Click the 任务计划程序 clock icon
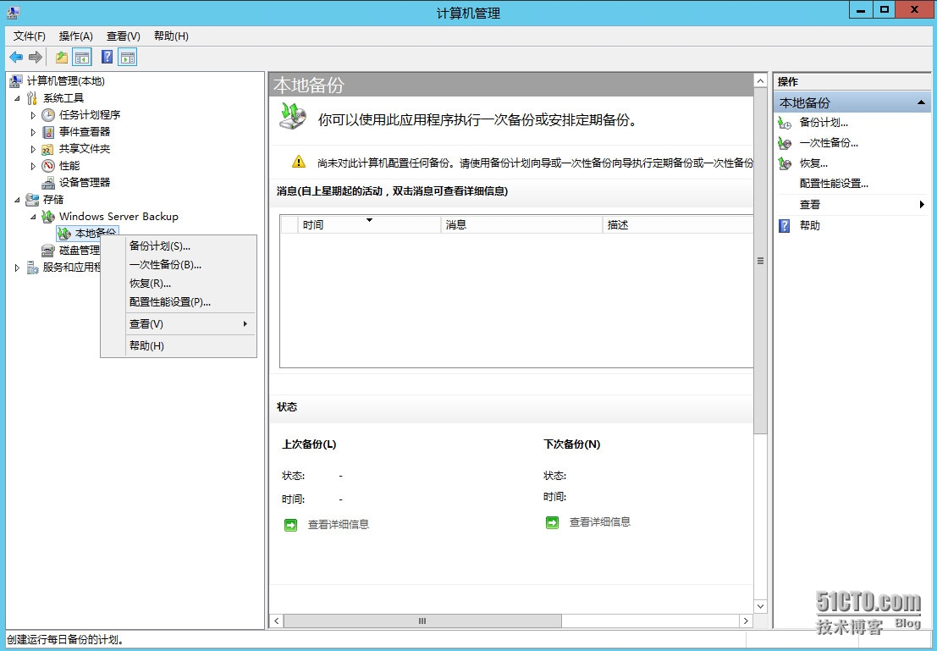 click(x=48, y=115)
